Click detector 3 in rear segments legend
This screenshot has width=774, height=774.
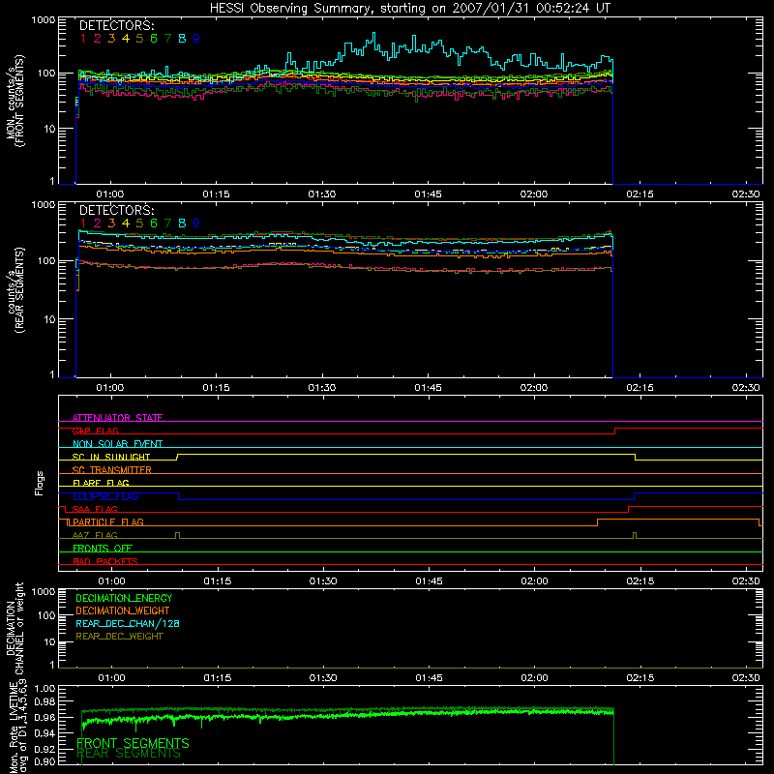click(111, 223)
